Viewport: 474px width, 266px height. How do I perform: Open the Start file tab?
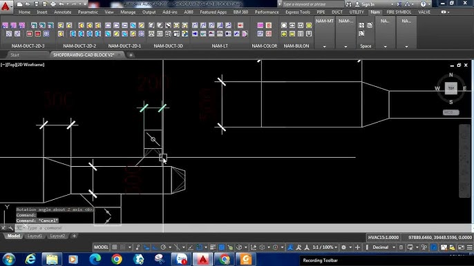coord(15,55)
